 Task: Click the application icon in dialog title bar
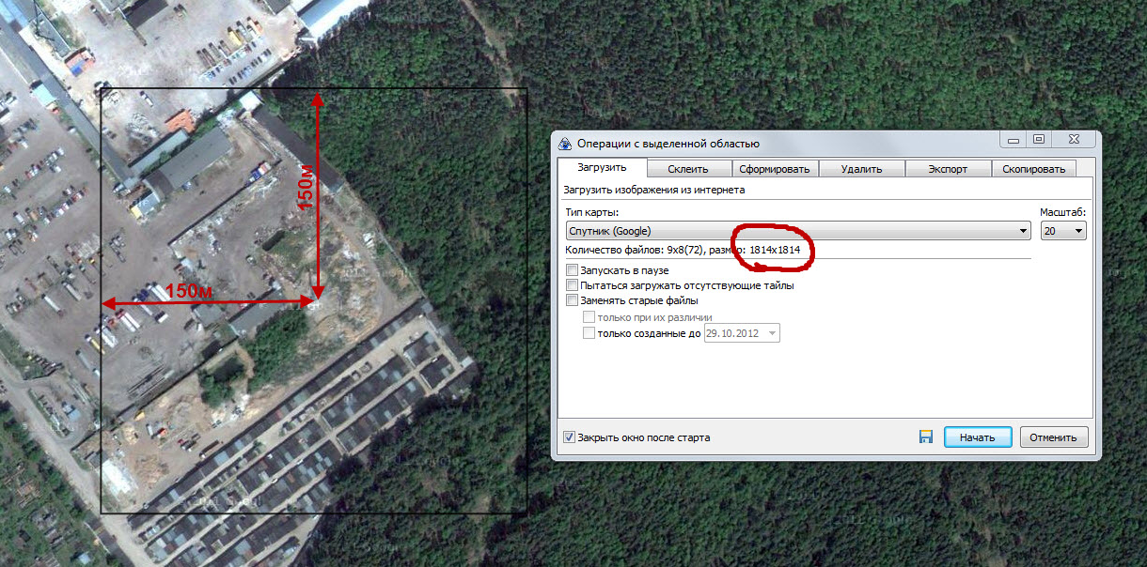[564, 144]
